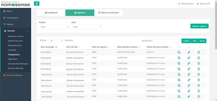The image size is (217, 101).
Task: Click the Déconnexion link
Action: tap(186, 4)
